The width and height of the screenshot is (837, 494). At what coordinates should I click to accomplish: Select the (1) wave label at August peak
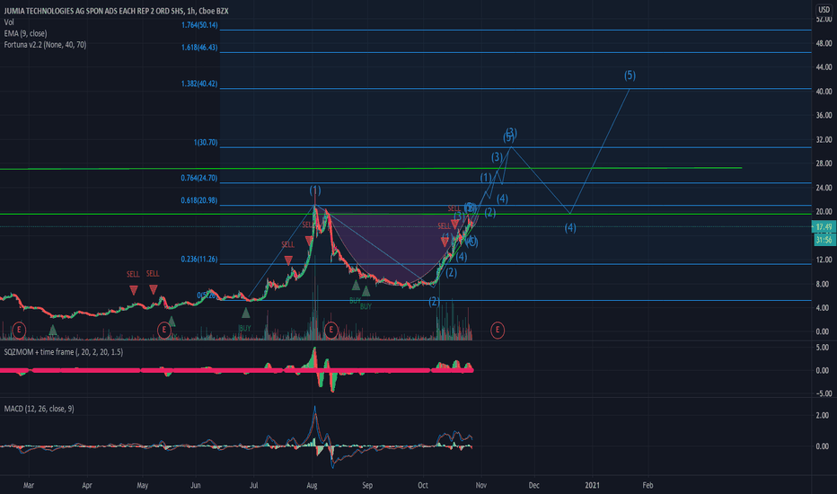[315, 190]
